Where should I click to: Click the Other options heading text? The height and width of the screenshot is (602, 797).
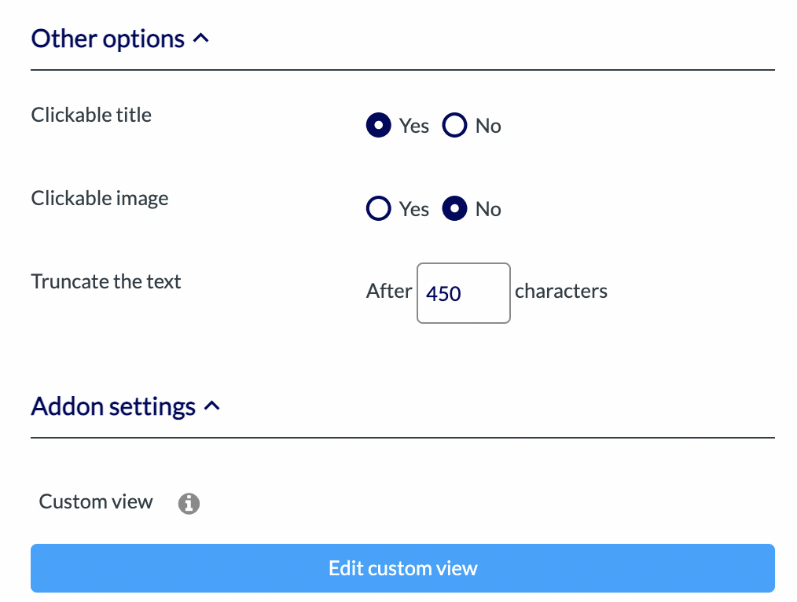pyautogui.click(x=108, y=39)
